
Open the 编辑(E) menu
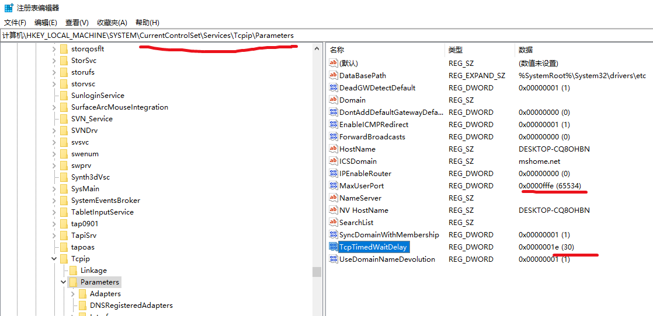pyautogui.click(x=46, y=23)
